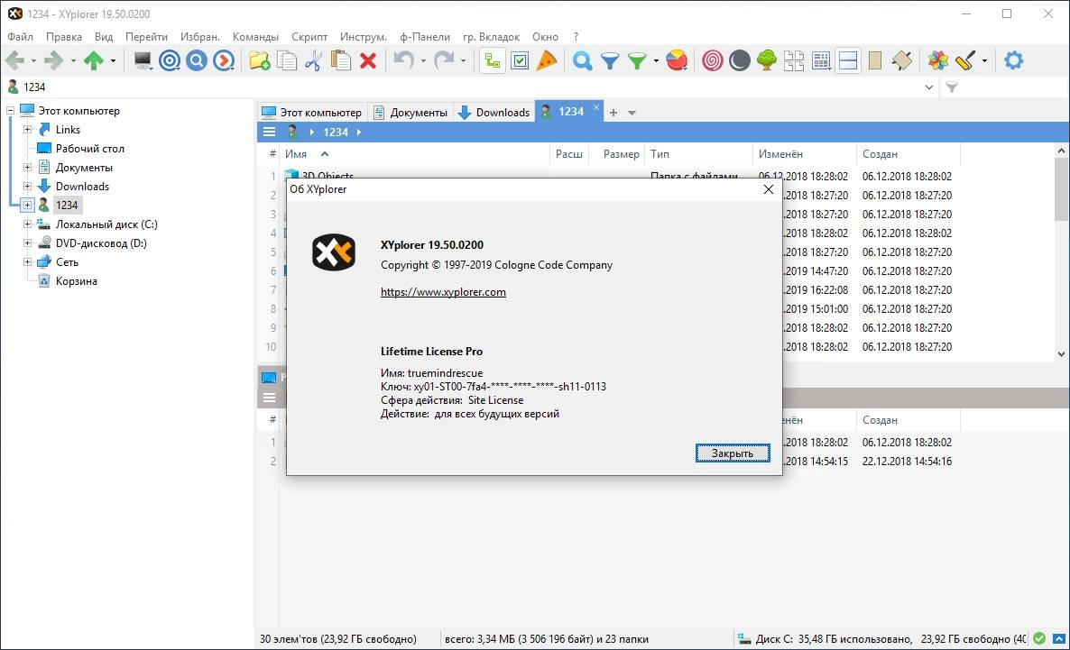Click the pinned tan note icon
Screen dimensions: 1070x650
[902, 60]
